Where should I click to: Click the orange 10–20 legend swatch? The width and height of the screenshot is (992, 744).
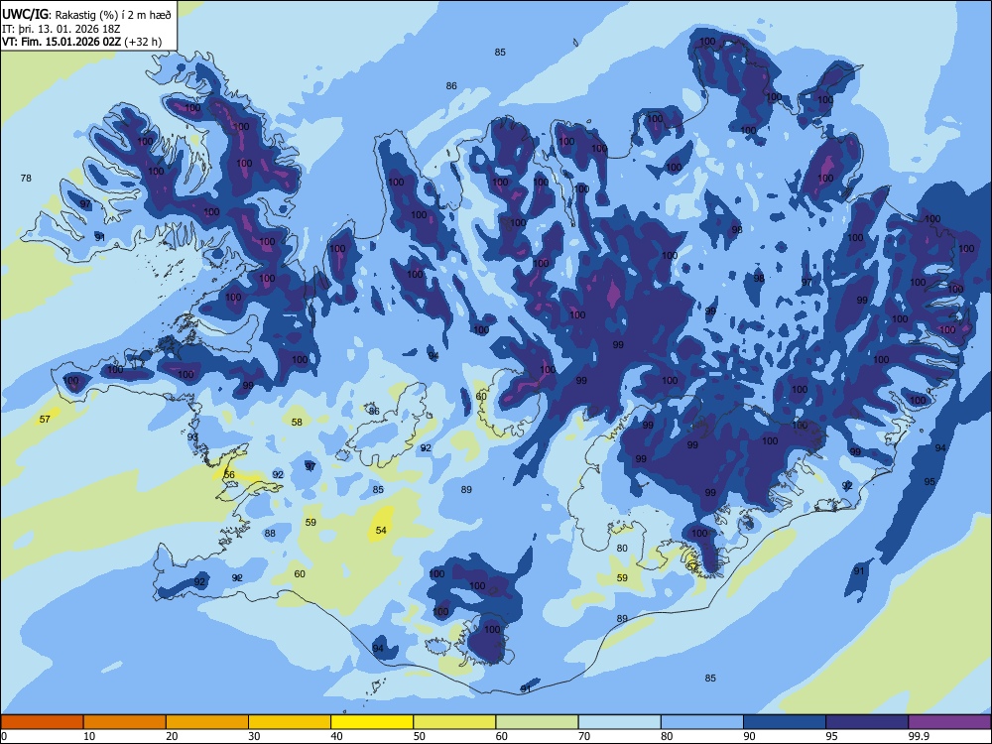125,722
